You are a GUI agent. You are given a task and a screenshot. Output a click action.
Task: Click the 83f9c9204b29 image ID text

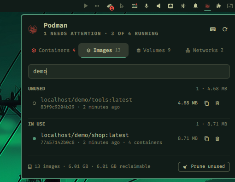(58, 107)
